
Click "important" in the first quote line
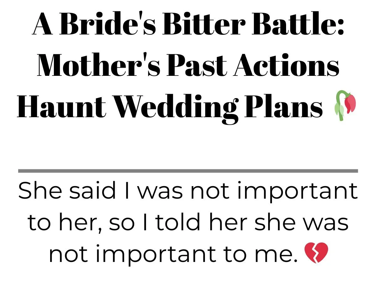(x=297, y=191)
